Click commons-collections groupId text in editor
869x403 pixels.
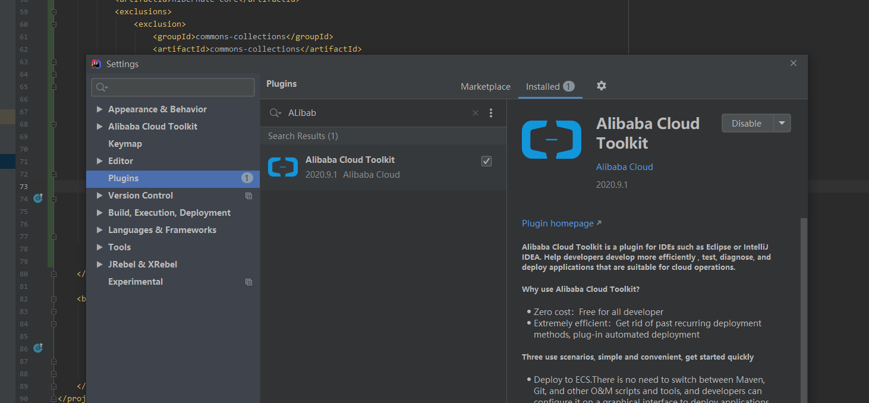pos(241,37)
